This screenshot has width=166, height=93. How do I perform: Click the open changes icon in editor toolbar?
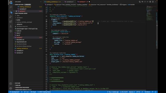pos(140,2)
